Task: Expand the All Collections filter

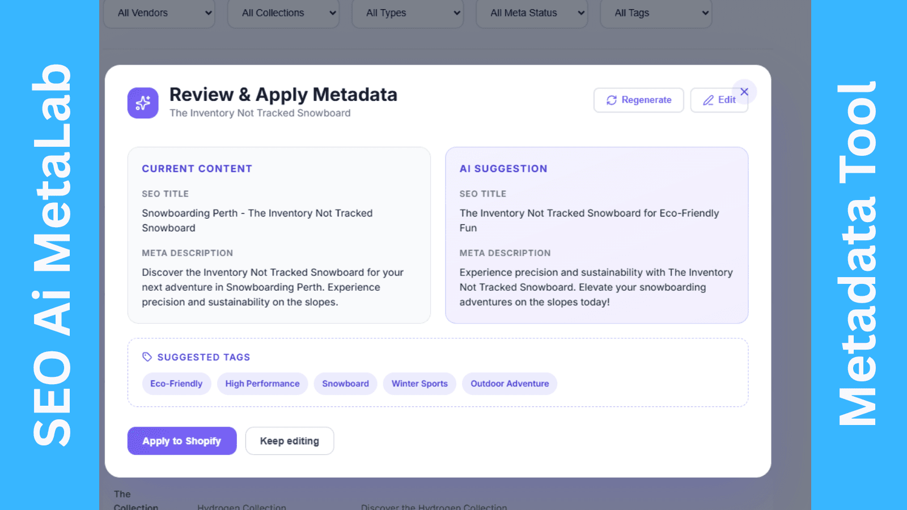Action: (x=283, y=13)
